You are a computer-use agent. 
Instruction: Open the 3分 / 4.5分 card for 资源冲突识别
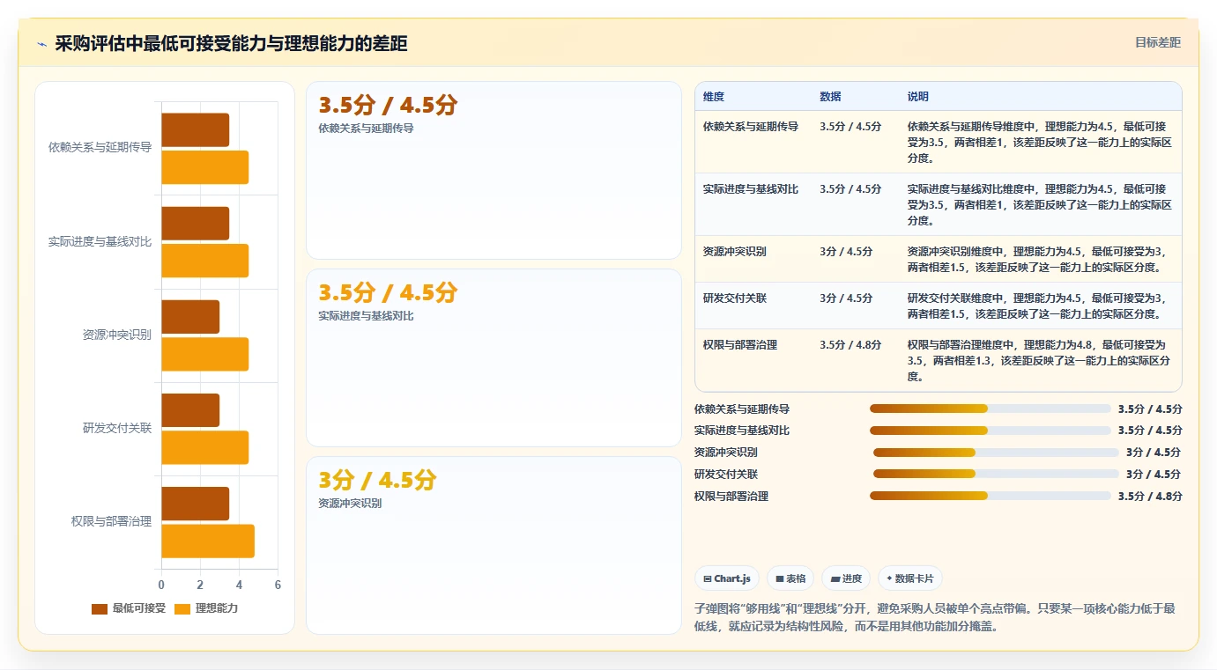[493, 545]
